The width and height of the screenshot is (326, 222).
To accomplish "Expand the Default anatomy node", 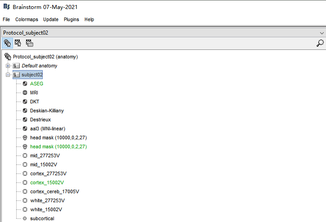I will 8,66.
